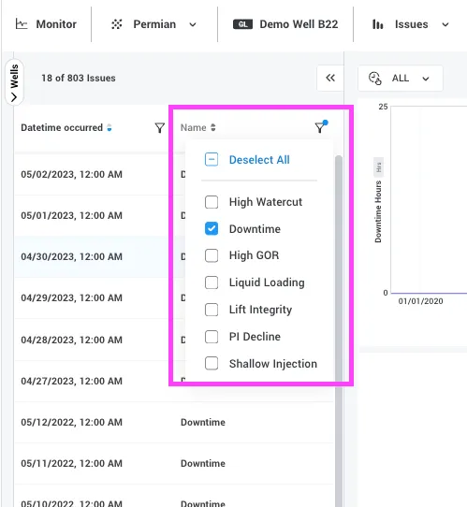This screenshot has width=467, height=507.
Task: Open the Datetime occurred column filter
Action: pos(160,128)
